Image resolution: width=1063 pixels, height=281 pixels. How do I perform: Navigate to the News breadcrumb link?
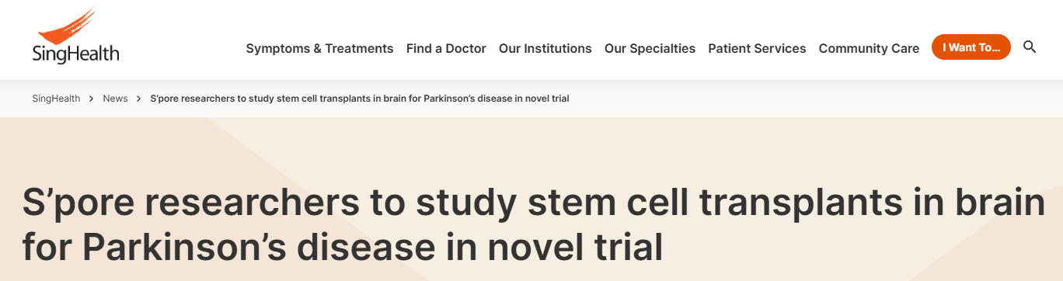tap(115, 99)
